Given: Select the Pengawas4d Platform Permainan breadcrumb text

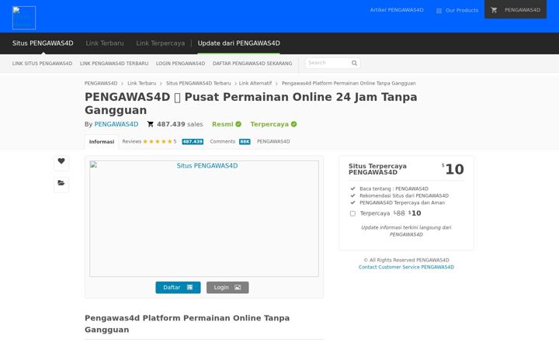Looking at the screenshot, I should point(349,83).
